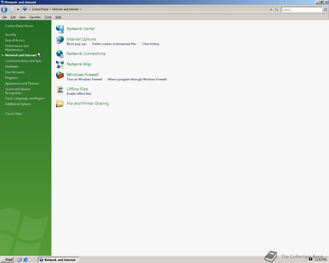Open Performance and Maintenance category
This screenshot has height=263, width=329.
[x=17, y=48]
